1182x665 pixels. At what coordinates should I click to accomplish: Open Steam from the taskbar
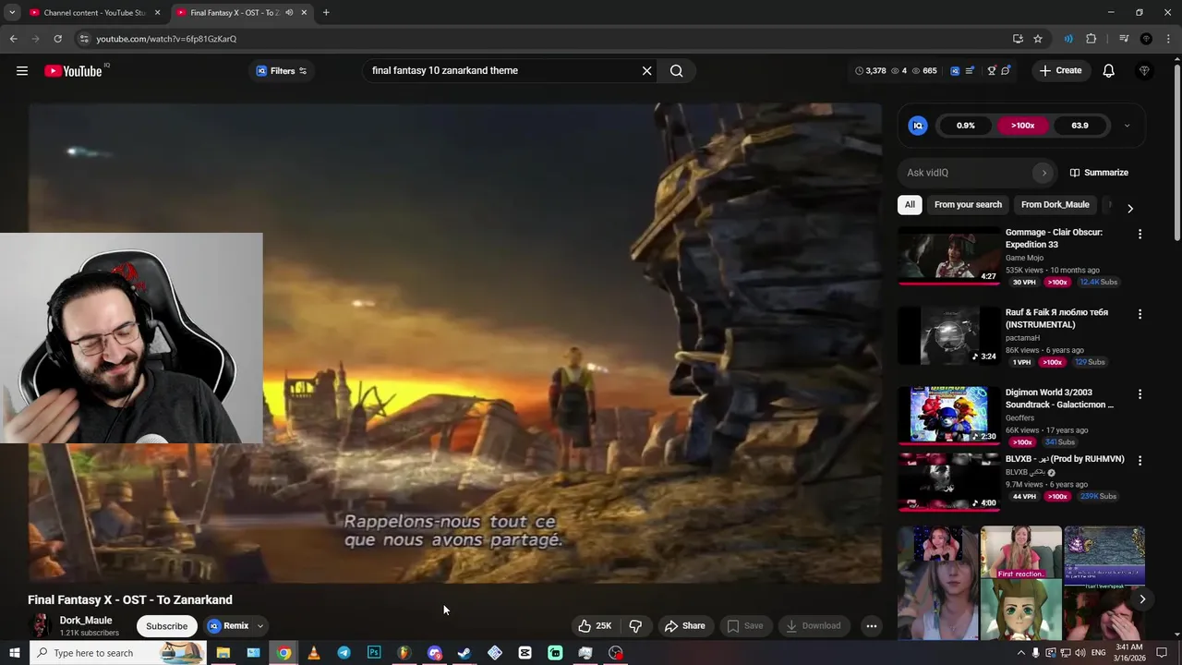[464, 653]
